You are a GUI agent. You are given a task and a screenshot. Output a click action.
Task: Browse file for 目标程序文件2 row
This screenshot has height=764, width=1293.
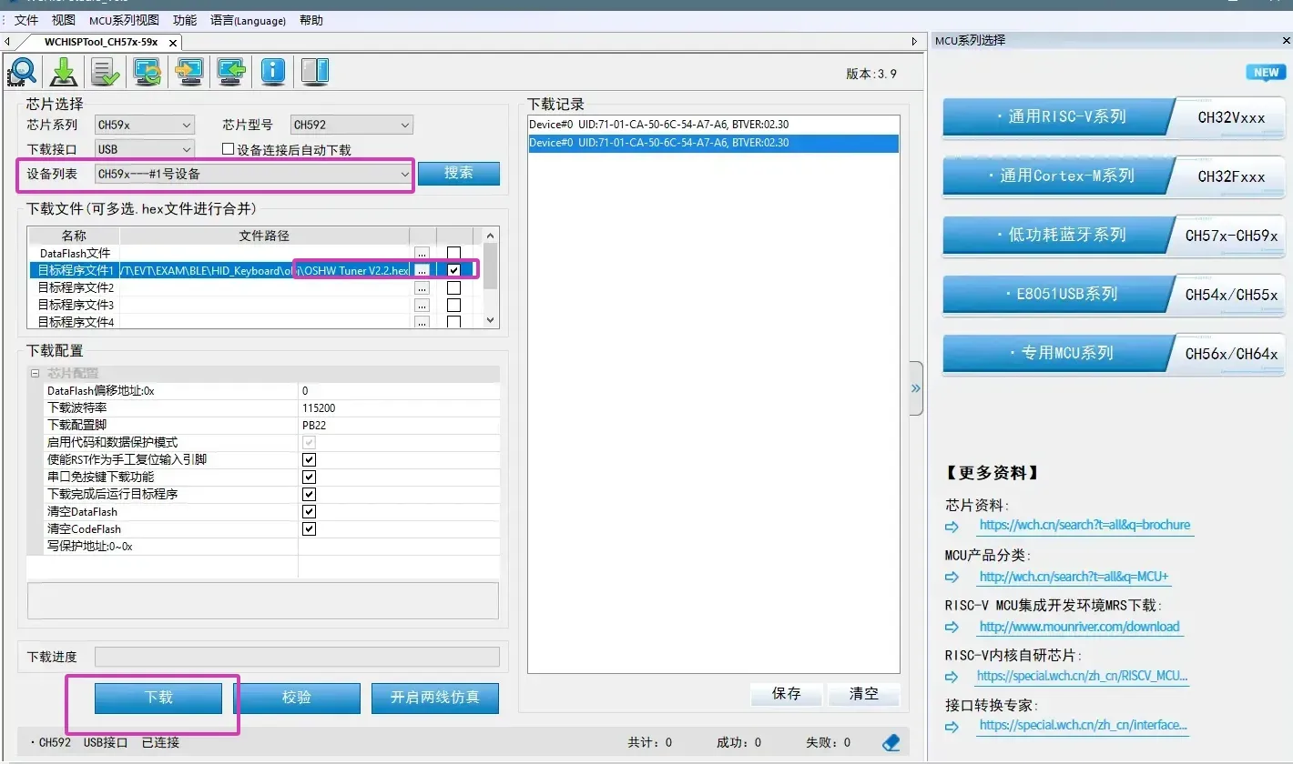422,287
